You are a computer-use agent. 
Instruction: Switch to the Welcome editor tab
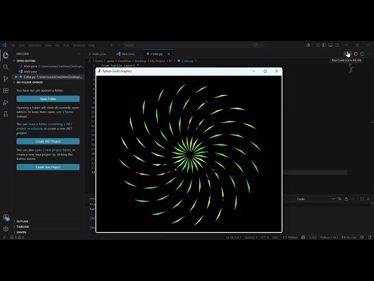(128, 54)
